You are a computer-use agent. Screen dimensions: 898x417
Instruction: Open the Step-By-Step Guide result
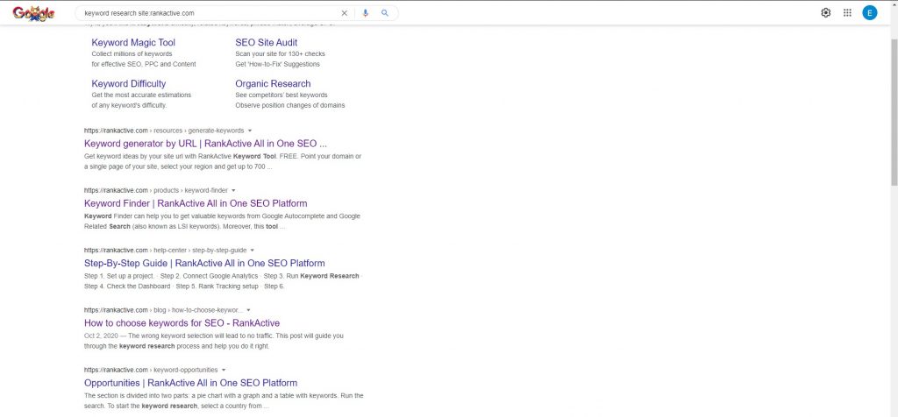coord(204,264)
